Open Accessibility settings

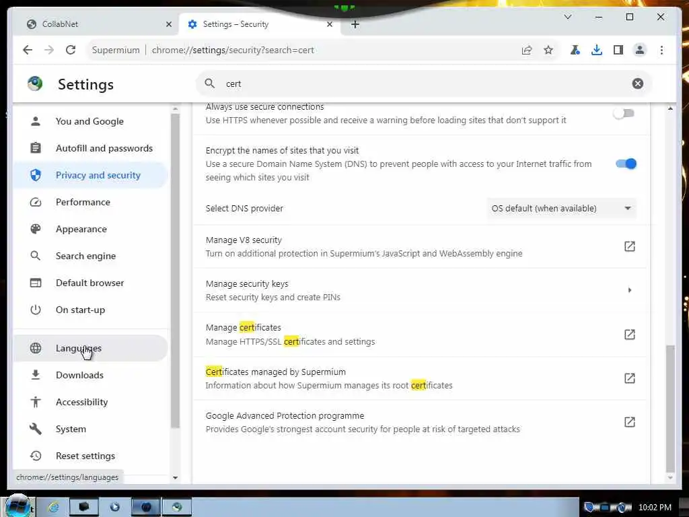pos(91,402)
